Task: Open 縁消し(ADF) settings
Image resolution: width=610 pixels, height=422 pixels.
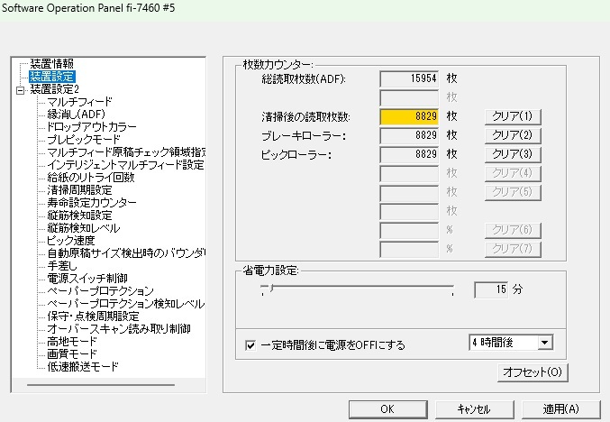Action: point(77,115)
